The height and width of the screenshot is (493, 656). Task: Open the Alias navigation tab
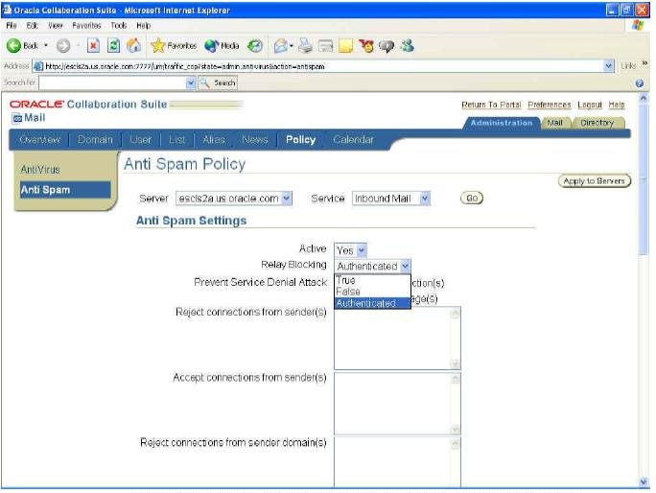214,140
